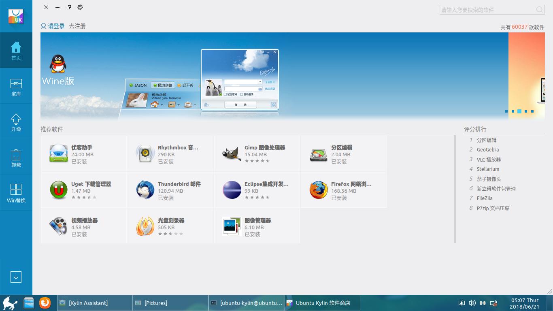This screenshot has height=311, width=553.
Task: Click the 去注册 register link
Action: (x=77, y=26)
